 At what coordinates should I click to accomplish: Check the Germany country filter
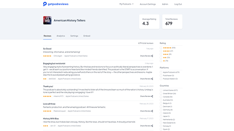pyautogui.click(x=161, y=110)
